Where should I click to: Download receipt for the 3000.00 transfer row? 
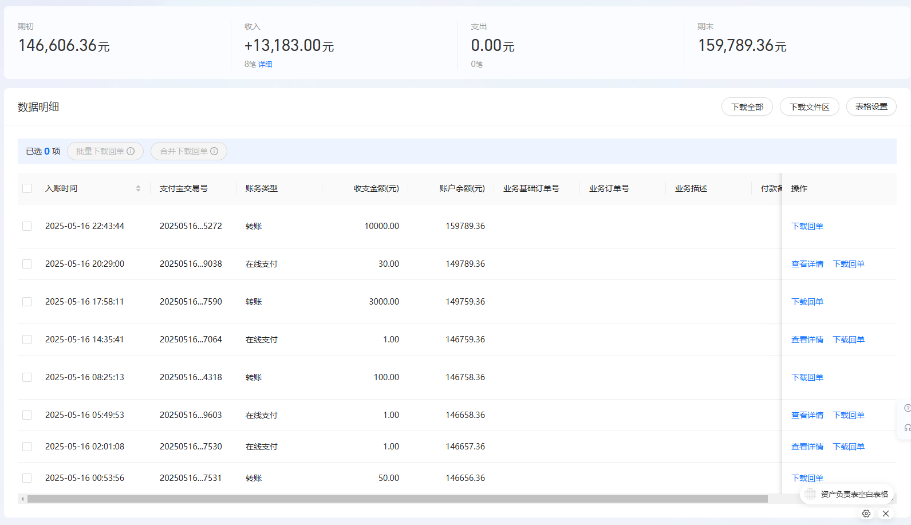(807, 302)
